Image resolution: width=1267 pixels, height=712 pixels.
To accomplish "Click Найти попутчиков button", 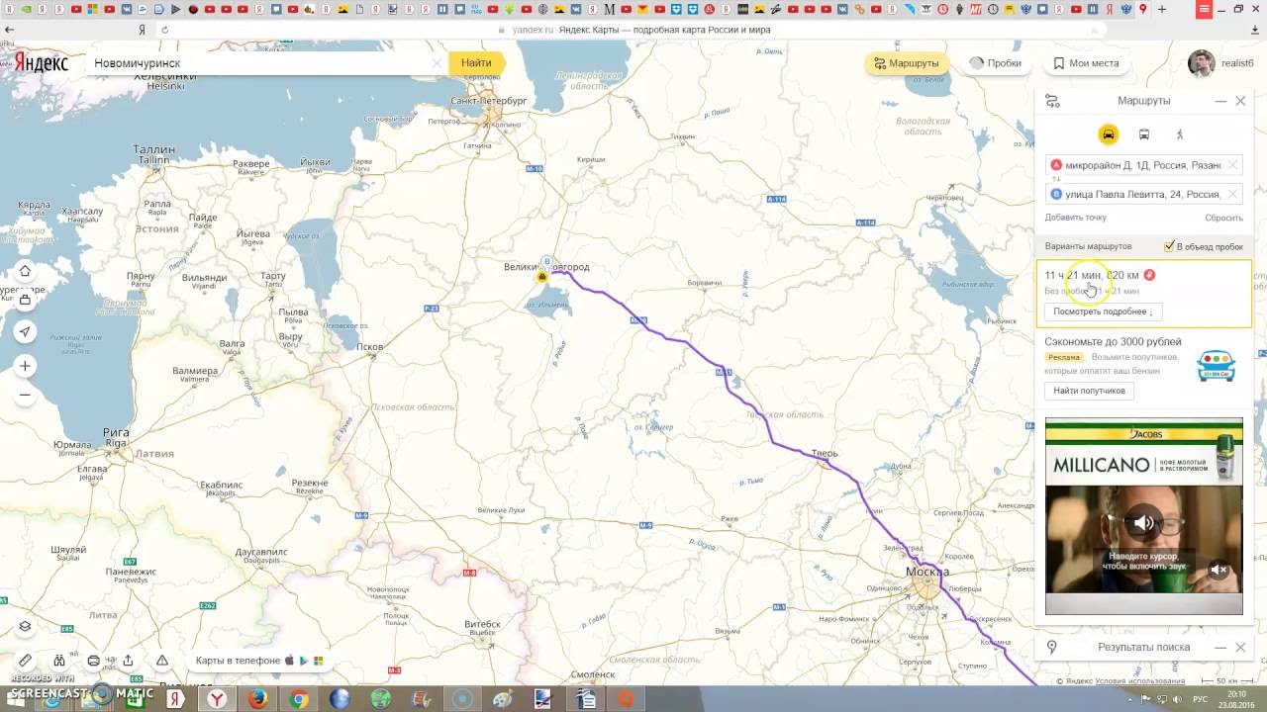I will [1089, 391].
